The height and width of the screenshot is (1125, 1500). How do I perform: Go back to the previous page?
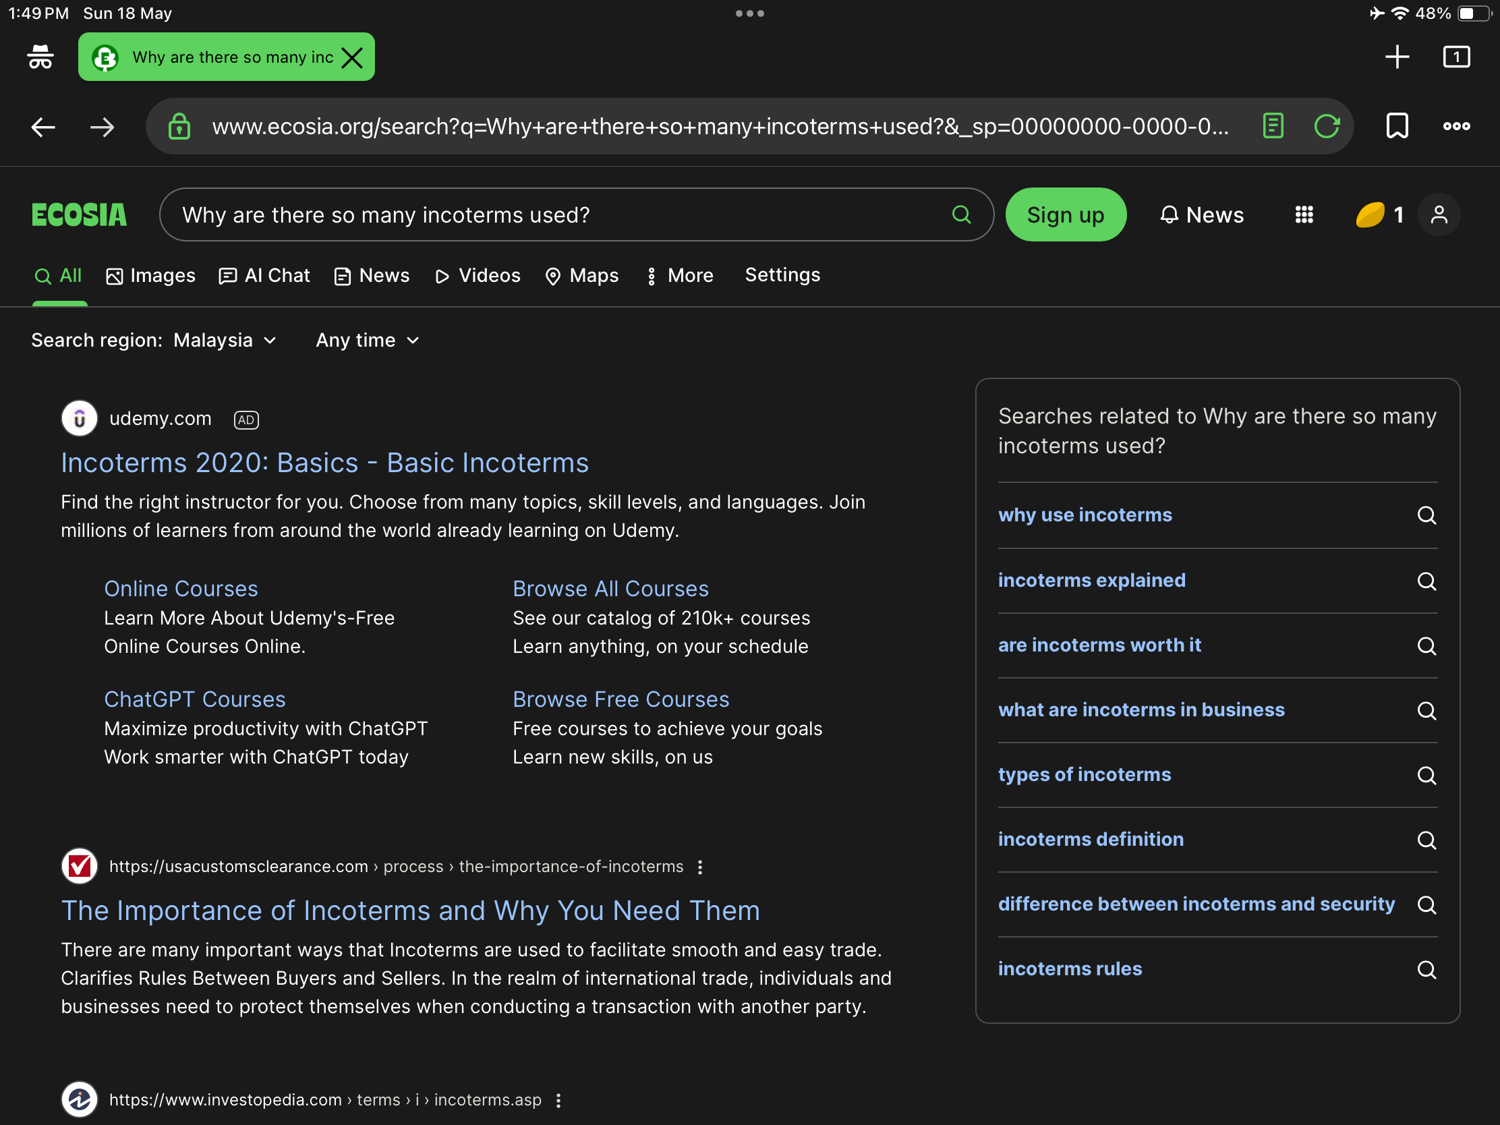pos(43,127)
